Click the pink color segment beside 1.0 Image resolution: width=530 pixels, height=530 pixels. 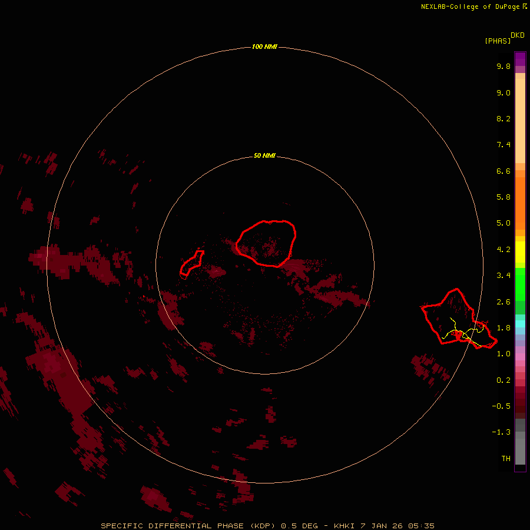pos(520,357)
